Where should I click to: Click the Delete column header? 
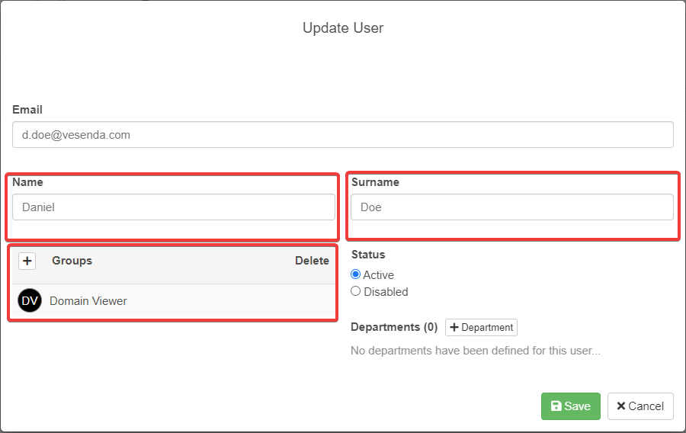[x=312, y=261]
